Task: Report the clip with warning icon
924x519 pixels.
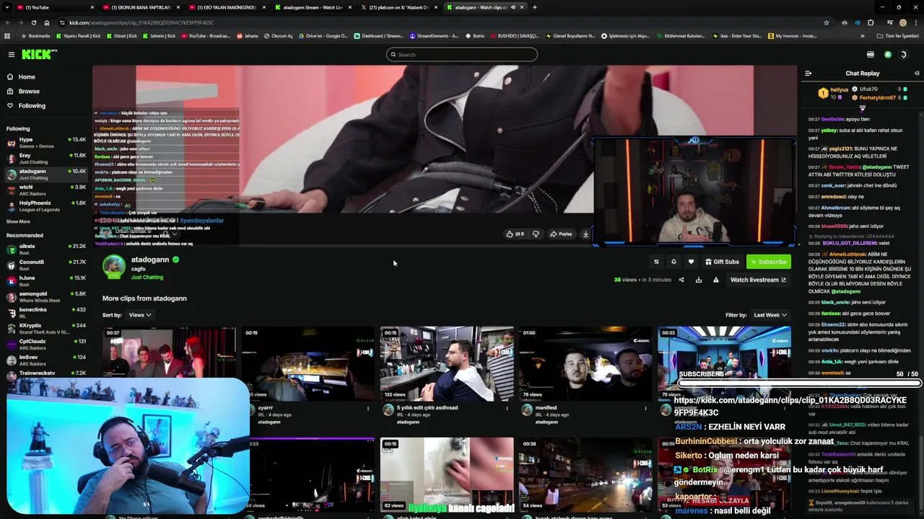Action: [x=716, y=280]
